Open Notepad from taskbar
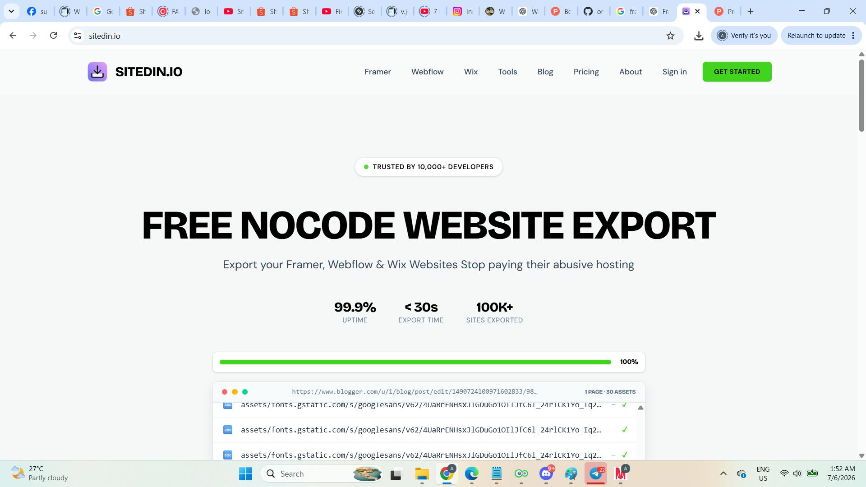The width and height of the screenshot is (866, 487). [x=496, y=473]
